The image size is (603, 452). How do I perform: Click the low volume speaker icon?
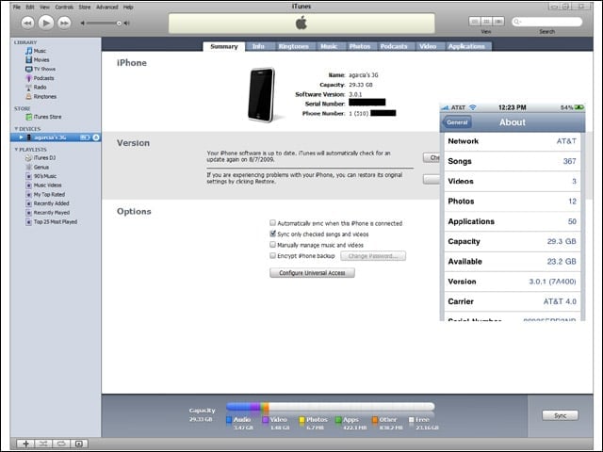(x=82, y=24)
